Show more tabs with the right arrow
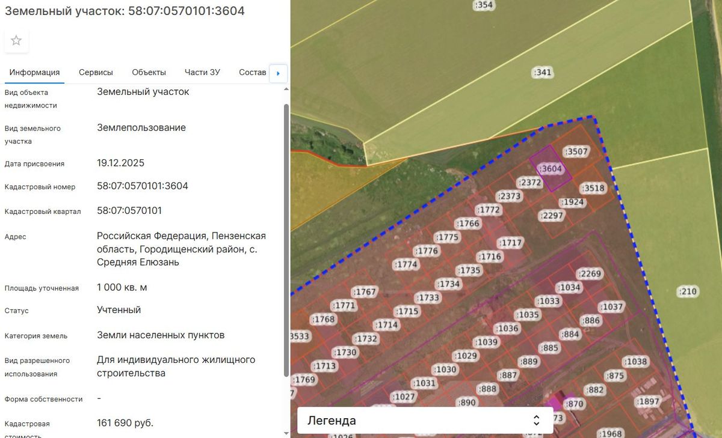The image size is (722, 438). click(278, 73)
